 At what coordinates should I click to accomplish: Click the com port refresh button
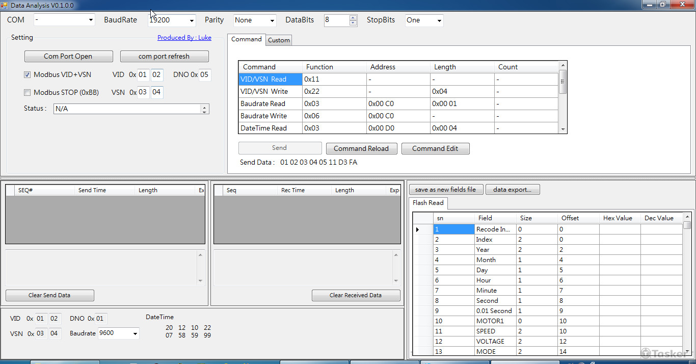(164, 56)
